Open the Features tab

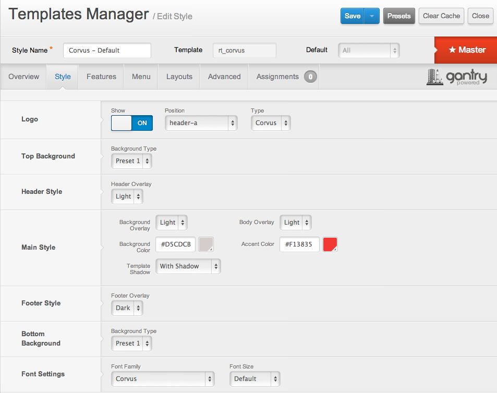(101, 77)
